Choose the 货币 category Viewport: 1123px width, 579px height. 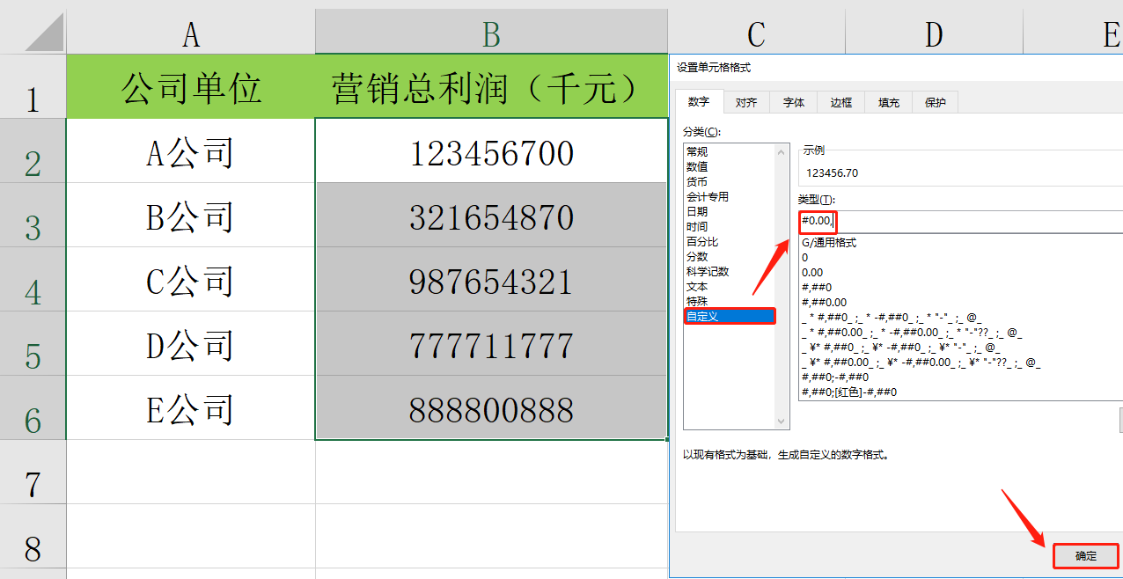point(730,182)
